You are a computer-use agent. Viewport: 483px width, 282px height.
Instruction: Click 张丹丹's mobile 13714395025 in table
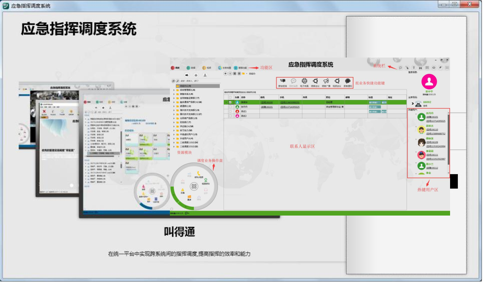click(x=290, y=107)
